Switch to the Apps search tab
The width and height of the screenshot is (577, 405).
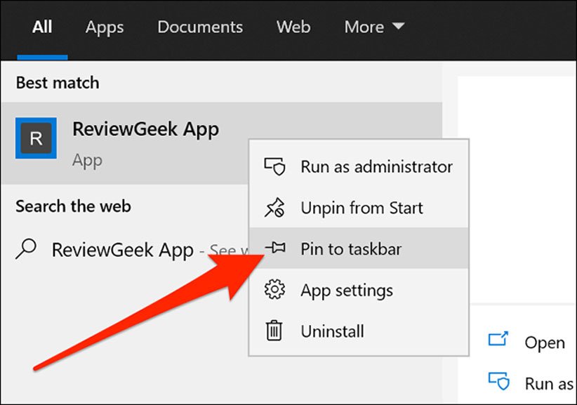pyautogui.click(x=104, y=27)
